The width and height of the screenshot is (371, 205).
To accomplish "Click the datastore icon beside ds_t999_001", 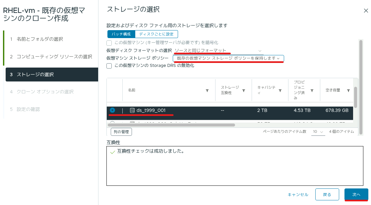I will (x=132, y=110).
